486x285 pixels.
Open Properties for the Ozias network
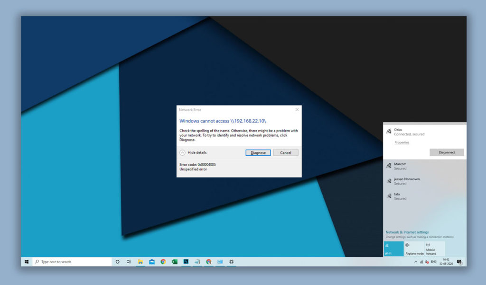(x=402, y=142)
